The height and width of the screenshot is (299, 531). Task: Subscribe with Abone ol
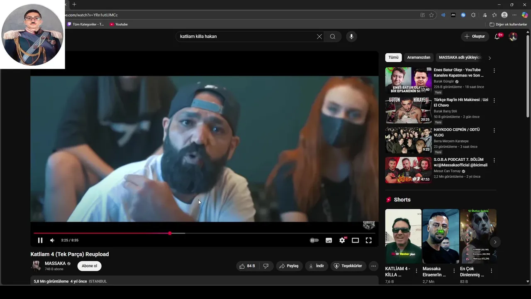89,266
